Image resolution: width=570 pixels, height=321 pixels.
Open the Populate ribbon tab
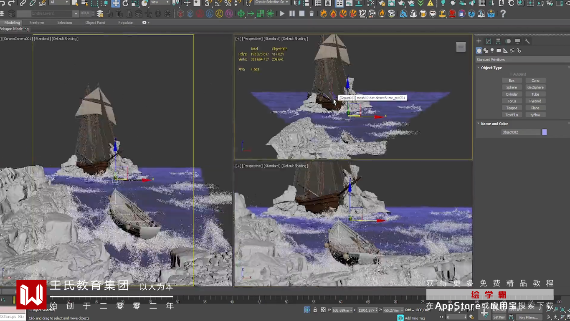point(125,23)
